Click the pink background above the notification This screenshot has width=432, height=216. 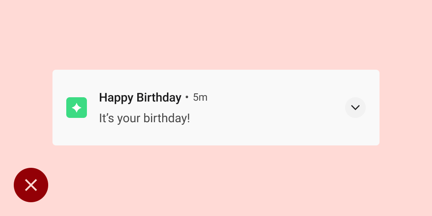(215, 34)
